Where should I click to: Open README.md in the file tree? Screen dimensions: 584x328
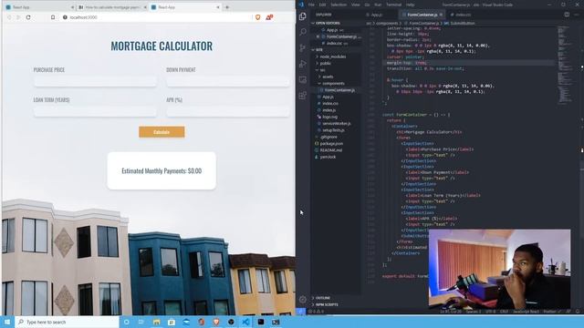click(x=331, y=150)
